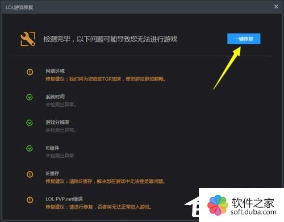Image resolution: width=284 pixels, height=222 pixels.
Task: Select the 网络环境 item title
Action: tap(55, 71)
